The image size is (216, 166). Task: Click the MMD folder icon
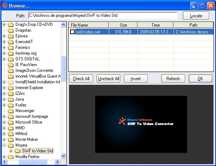11,128
